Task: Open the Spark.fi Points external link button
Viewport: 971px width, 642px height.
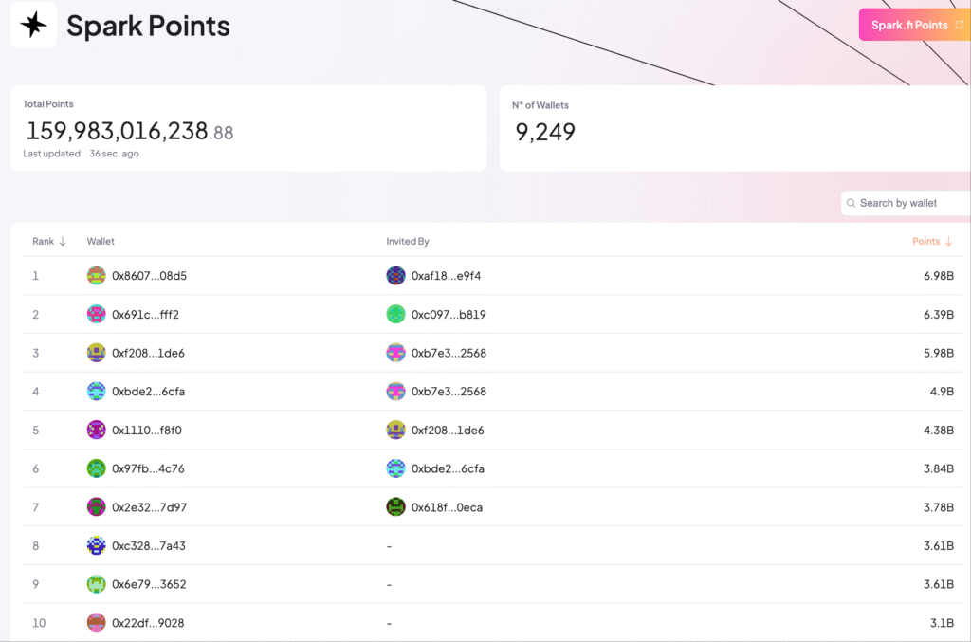Action: click(x=915, y=25)
